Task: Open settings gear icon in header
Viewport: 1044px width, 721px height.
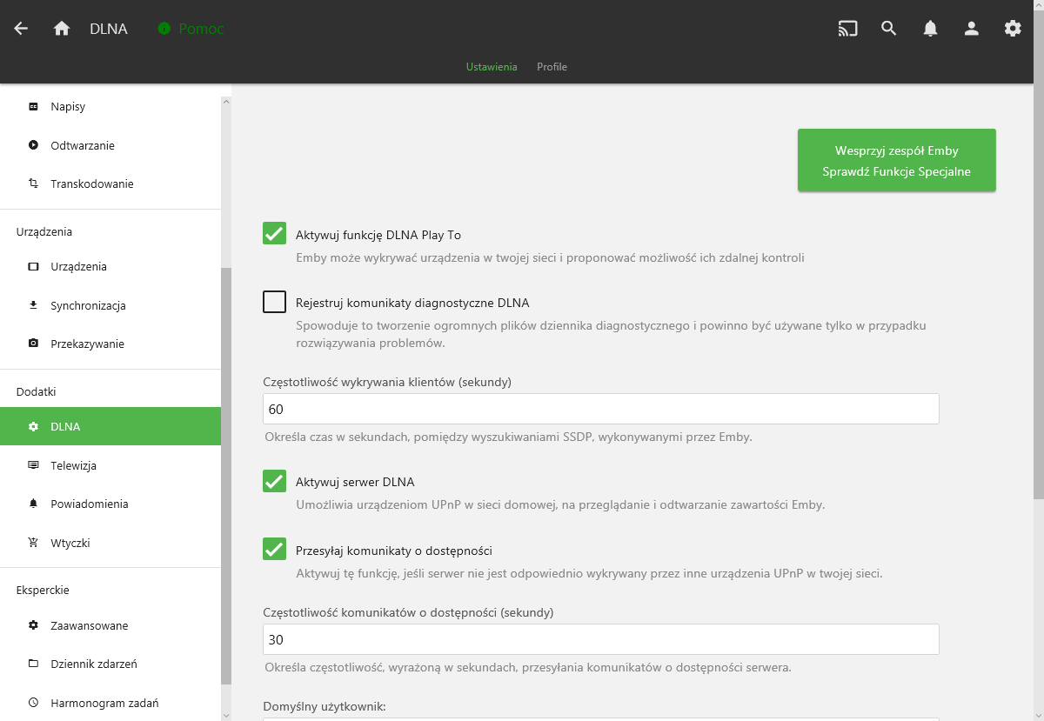Action: point(1013,29)
